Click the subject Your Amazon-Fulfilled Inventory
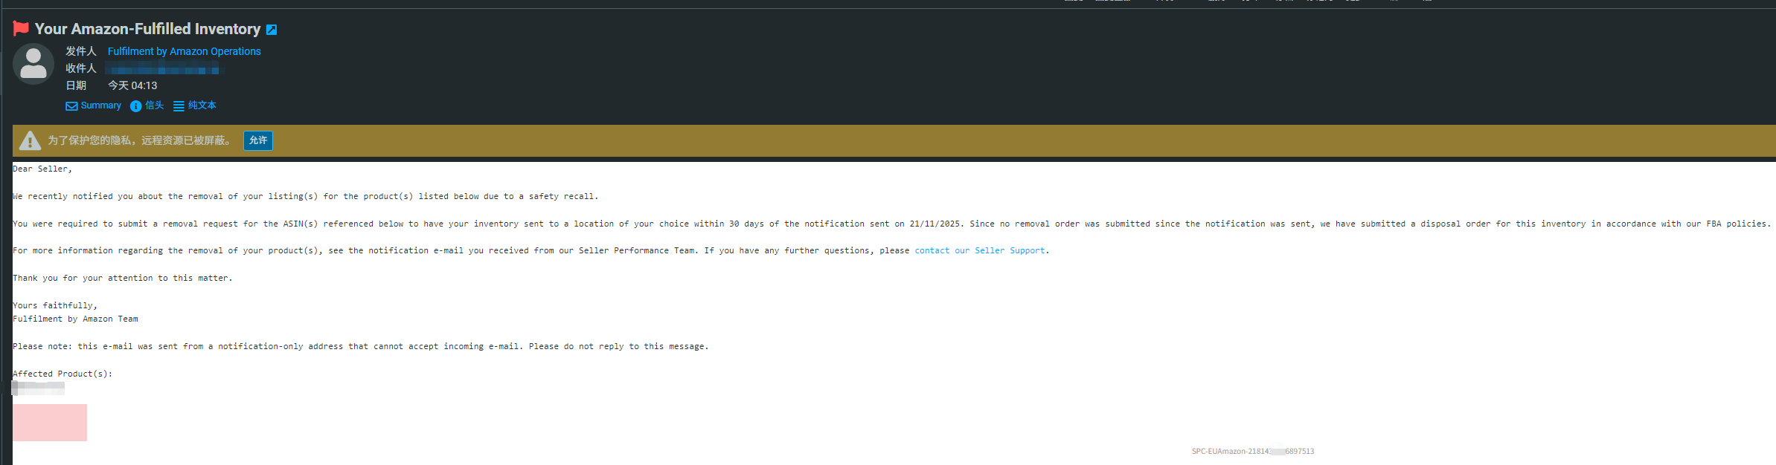This screenshot has width=1776, height=465. coord(147,29)
